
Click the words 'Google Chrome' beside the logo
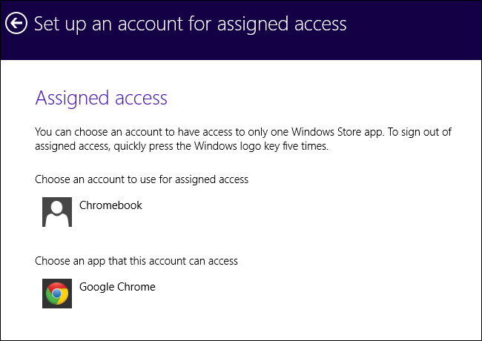tap(117, 287)
